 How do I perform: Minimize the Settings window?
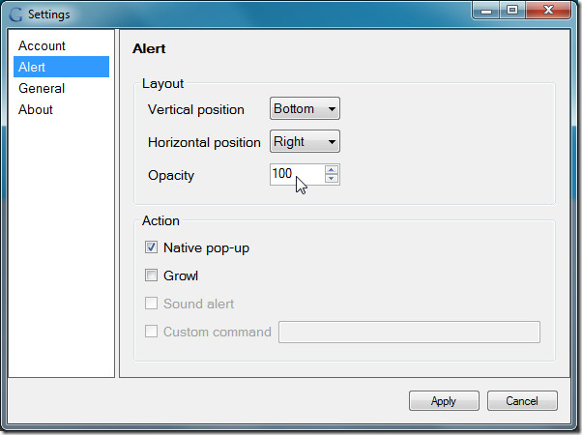[486, 11]
